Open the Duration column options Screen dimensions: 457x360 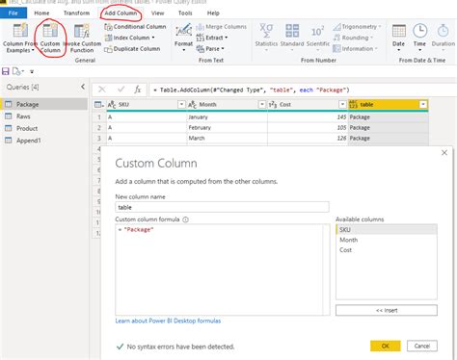(x=444, y=38)
